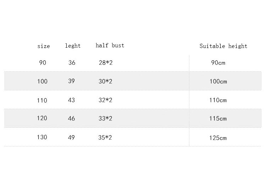Select the 125cm suitable height cell
Image resolution: width=266 pixels, height=179 pixels.
point(218,138)
